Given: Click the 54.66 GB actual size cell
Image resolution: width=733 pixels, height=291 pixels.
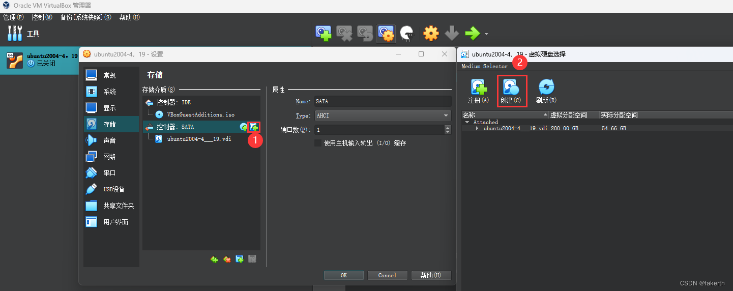Looking at the screenshot, I should click(613, 128).
